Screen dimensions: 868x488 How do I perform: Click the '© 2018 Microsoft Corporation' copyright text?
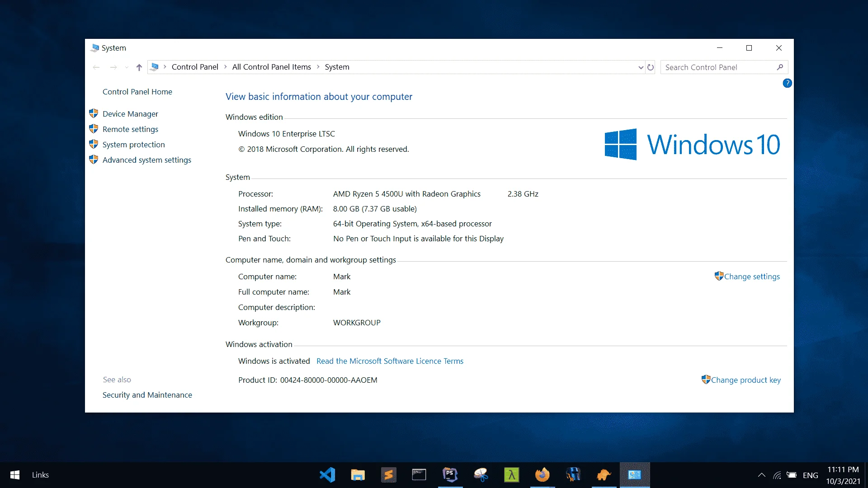(x=324, y=149)
